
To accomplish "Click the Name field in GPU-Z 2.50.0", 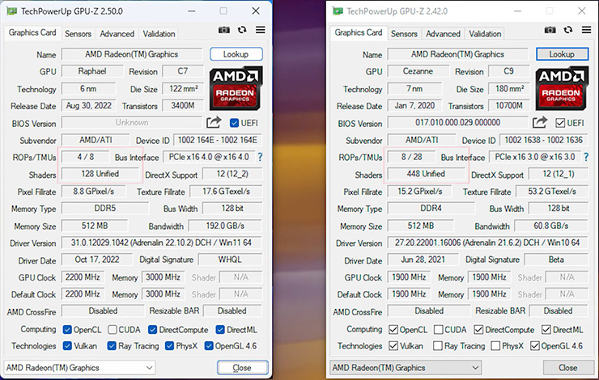I will tap(132, 54).
